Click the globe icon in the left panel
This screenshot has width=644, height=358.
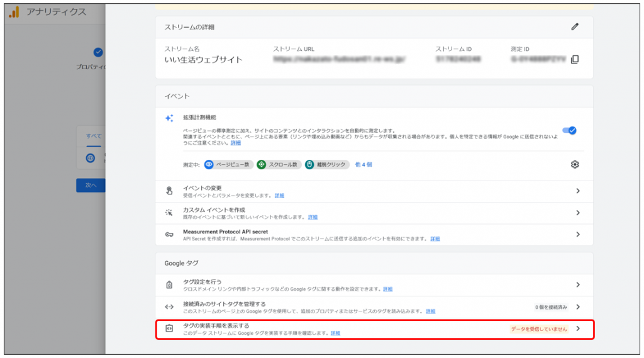coord(91,158)
